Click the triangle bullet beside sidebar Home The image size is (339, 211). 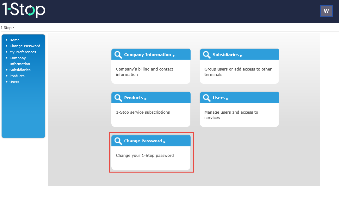point(7,40)
